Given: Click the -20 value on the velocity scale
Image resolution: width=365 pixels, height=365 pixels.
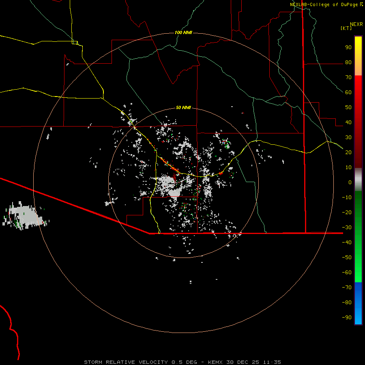Looking at the screenshot, I should click(x=347, y=213).
